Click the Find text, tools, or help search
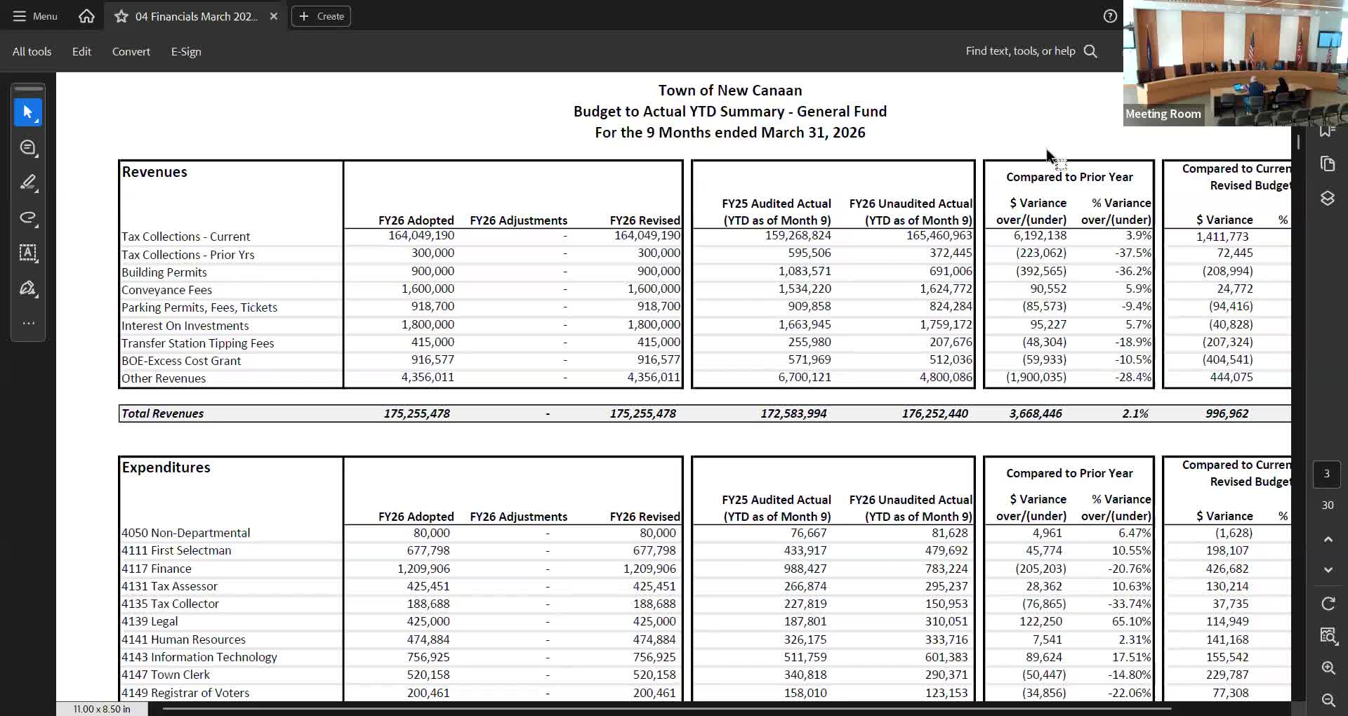 (1031, 51)
